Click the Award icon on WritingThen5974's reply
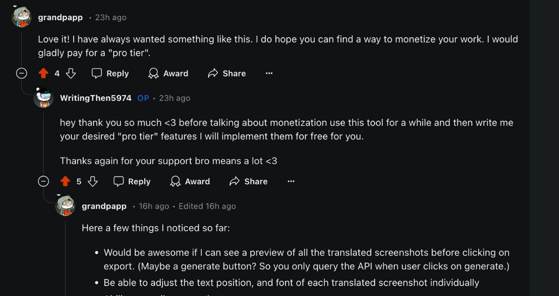 click(175, 181)
